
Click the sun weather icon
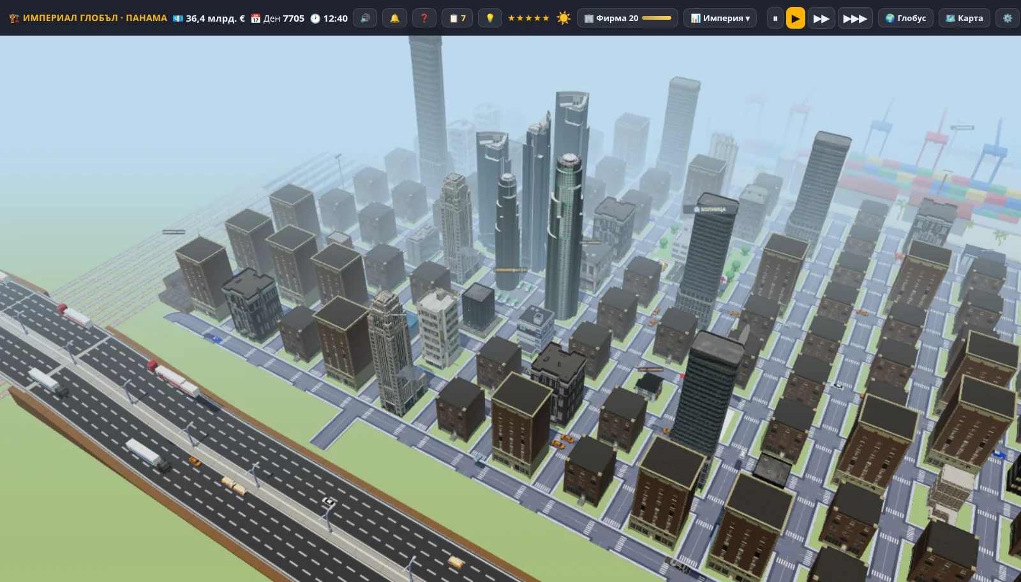[x=563, y=18]
